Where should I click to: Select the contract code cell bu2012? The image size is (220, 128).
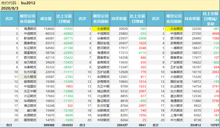[28, 3]
